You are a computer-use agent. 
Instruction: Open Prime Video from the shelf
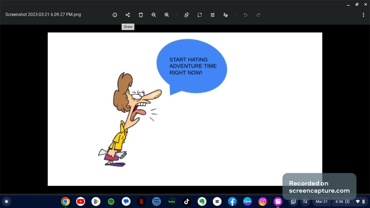156,202
